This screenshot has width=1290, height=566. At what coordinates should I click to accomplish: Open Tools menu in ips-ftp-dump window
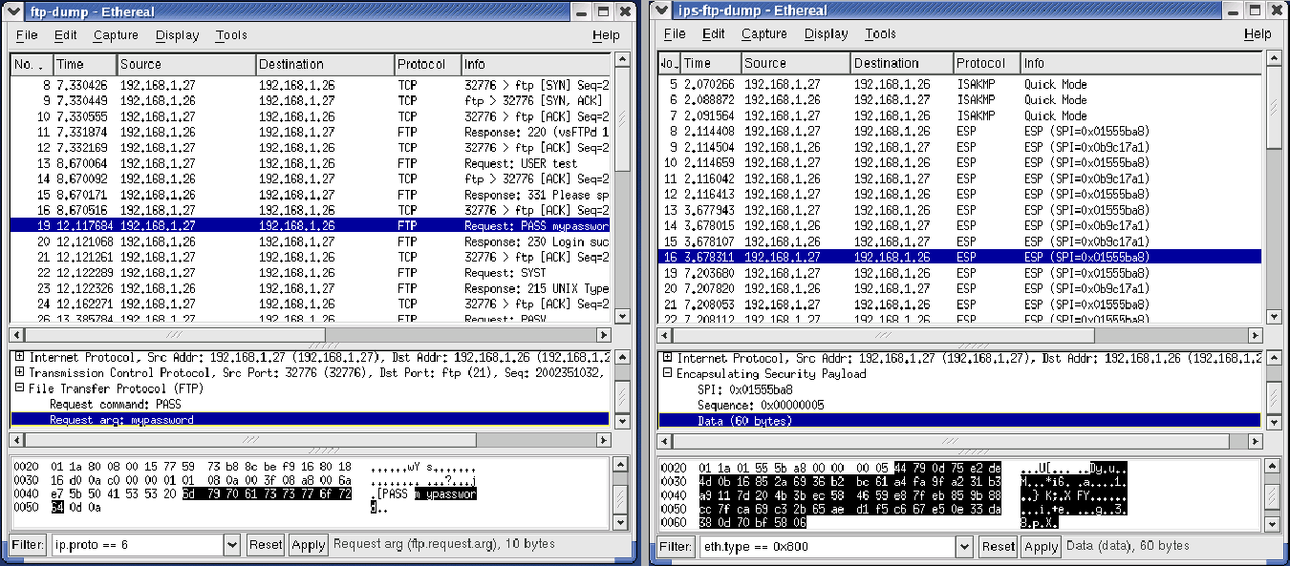pos(880,33)
